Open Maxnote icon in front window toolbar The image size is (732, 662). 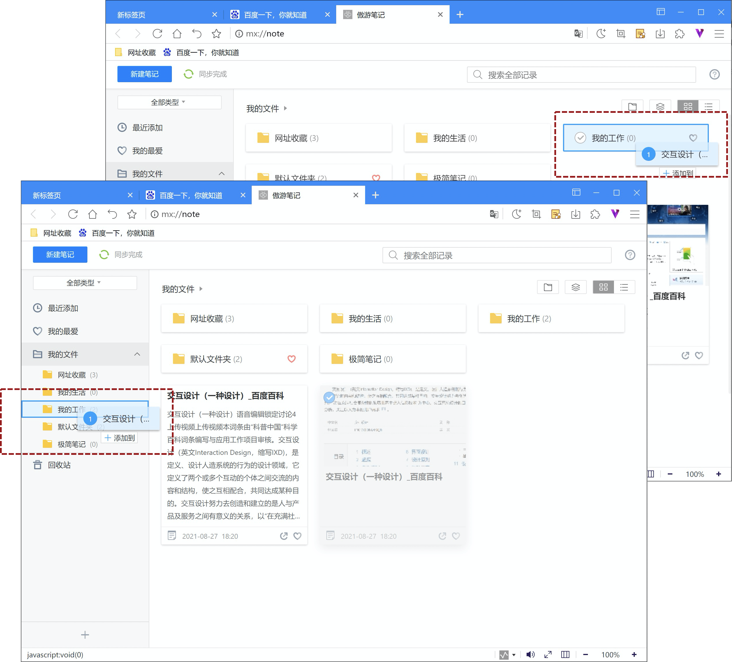point(556,214)
